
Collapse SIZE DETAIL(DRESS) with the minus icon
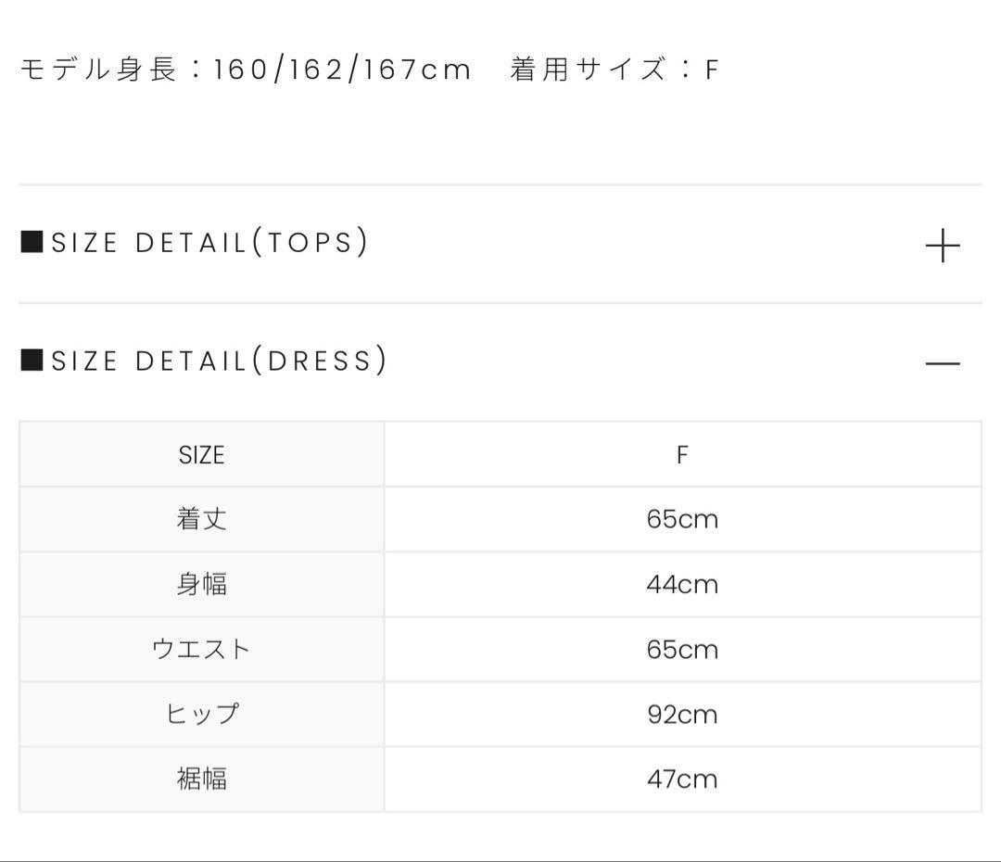[943, 363]
